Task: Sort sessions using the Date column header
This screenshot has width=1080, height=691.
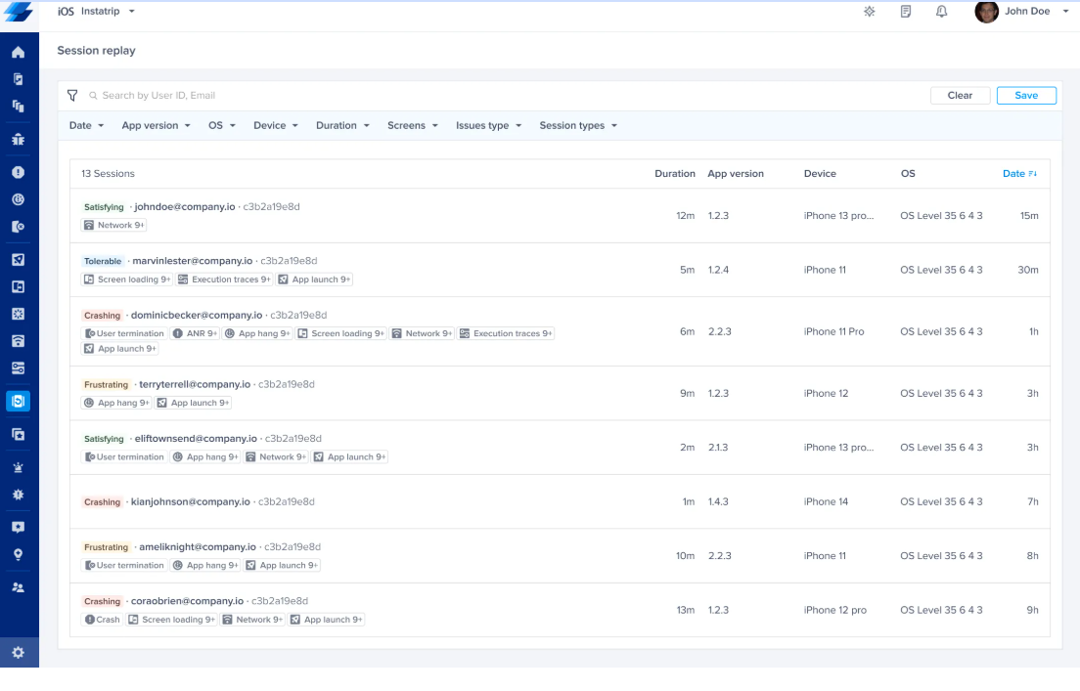Action: (x=1017, y=173)
